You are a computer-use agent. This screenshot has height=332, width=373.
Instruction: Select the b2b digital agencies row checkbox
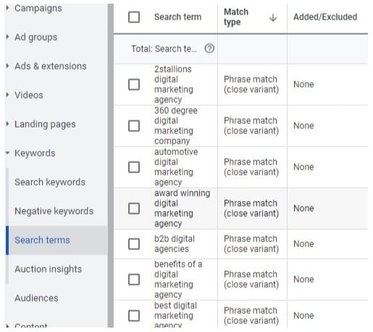(x=134, y=244)
